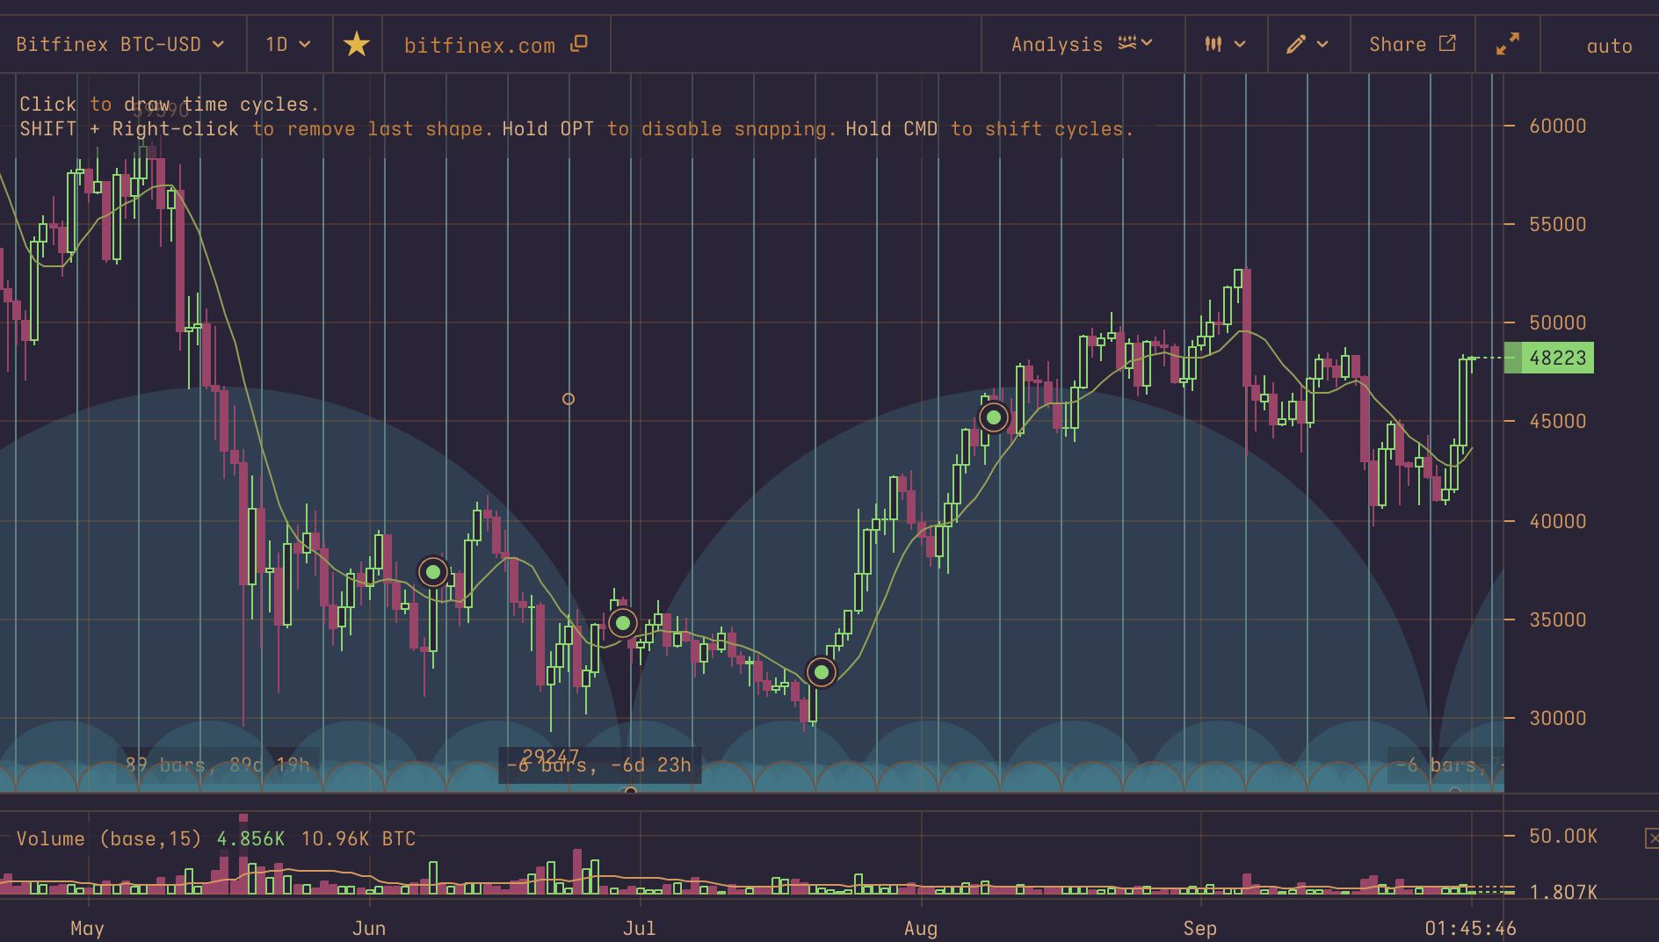Click the 45000 price axis label

click(x=1557, y=421)
